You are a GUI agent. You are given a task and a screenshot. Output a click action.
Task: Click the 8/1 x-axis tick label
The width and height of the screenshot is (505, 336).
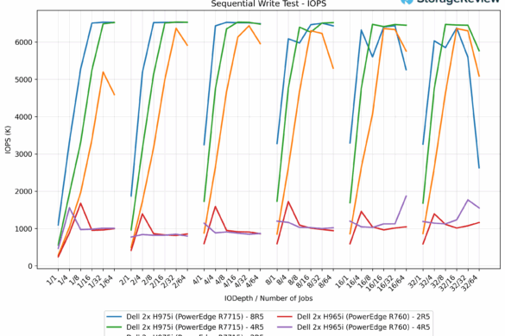[271, 279]
